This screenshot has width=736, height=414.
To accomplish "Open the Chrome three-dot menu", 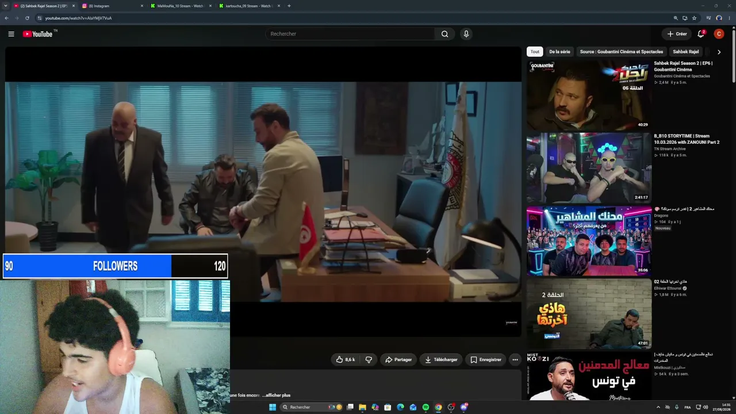I will pyautogui.click(x=729, y=18).
